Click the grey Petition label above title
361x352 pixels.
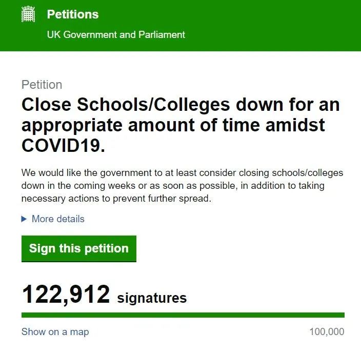click(x=42, y=85)
